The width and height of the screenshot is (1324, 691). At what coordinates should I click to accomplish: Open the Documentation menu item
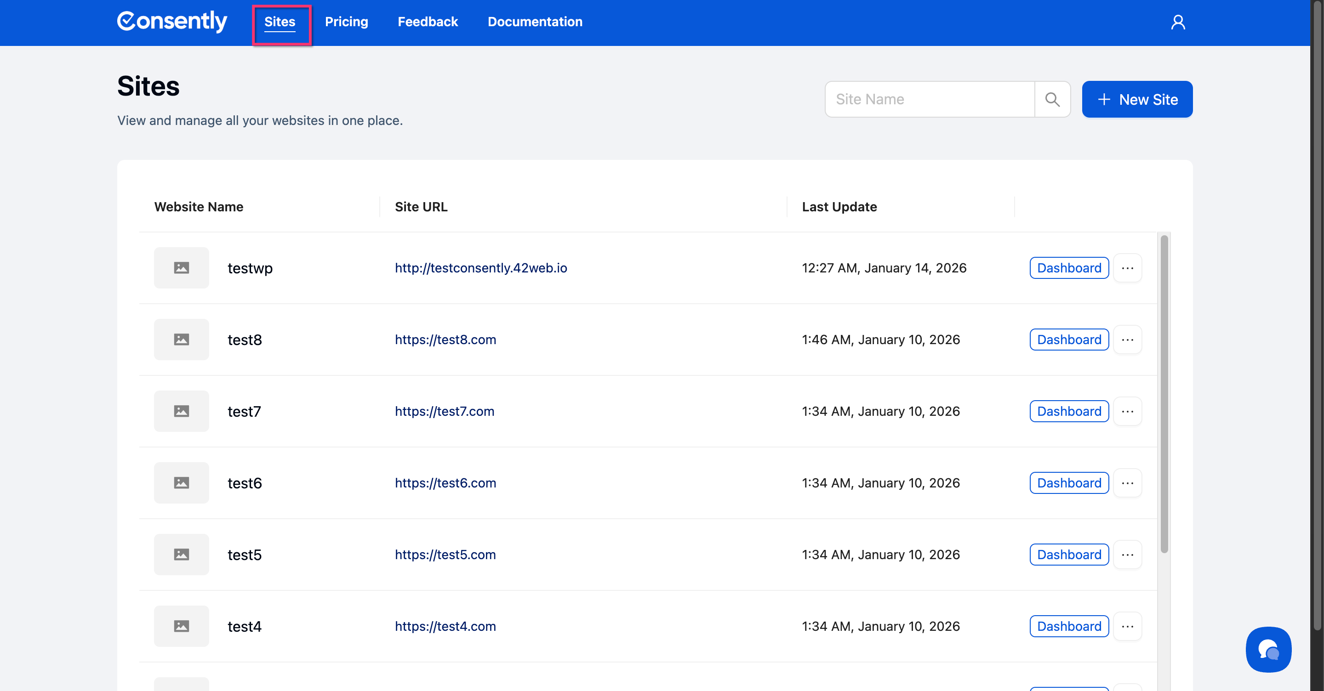pyautogui.click(x=535, y=22)
